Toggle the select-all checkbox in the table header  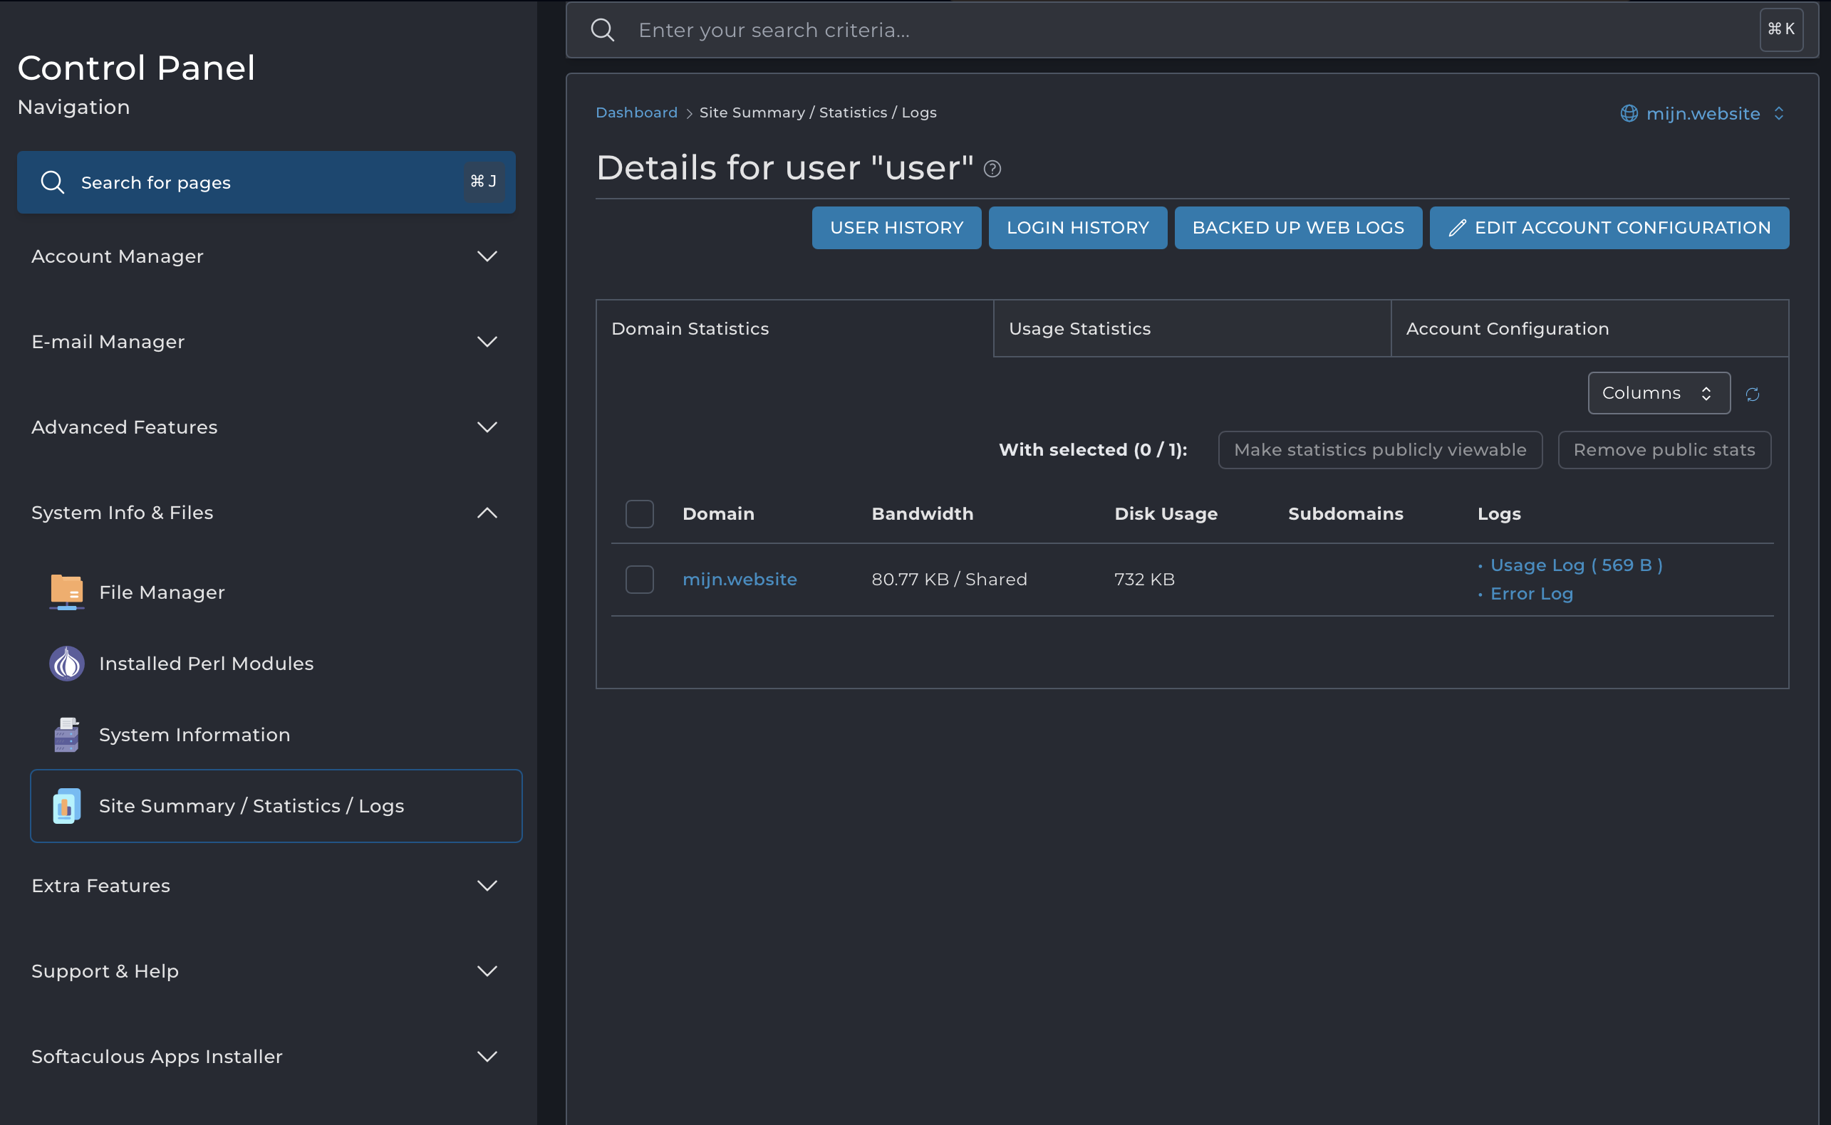[x=639, y=513]
